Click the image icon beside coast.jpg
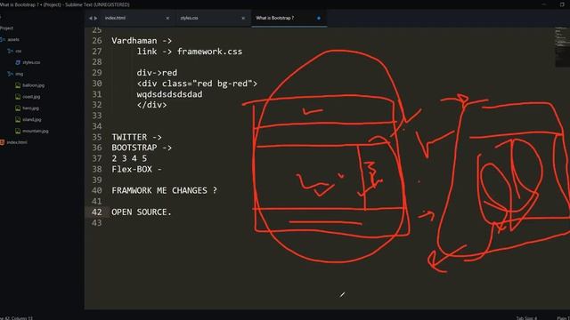The image size is (570, 320). pyautogui.click(x=18, y=97)
